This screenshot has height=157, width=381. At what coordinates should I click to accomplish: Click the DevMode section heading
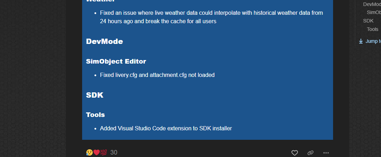(x=104, y=41)
